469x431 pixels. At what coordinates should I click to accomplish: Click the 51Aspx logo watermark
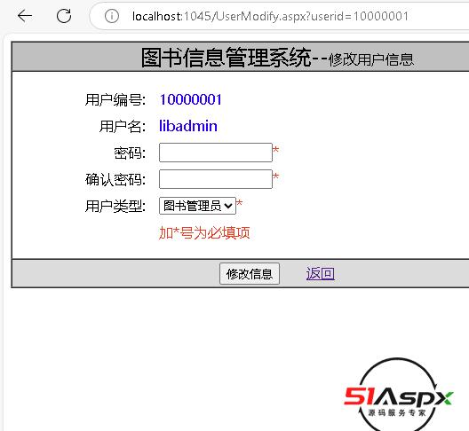coord(398,396)
